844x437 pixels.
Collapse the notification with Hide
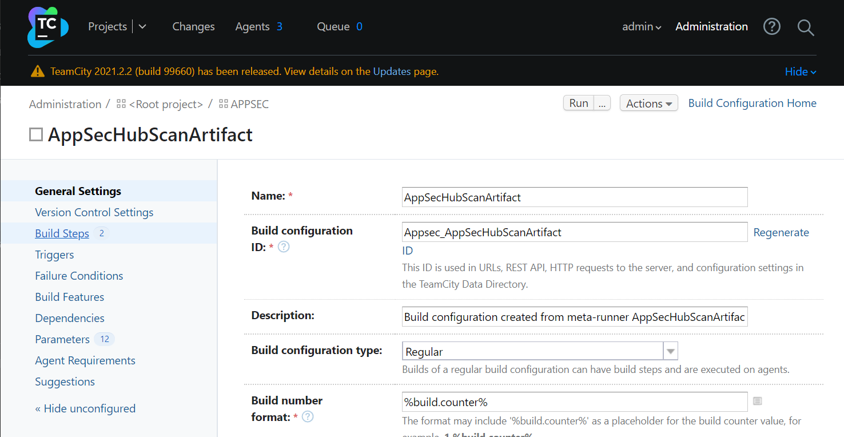[x=800, y=71]
